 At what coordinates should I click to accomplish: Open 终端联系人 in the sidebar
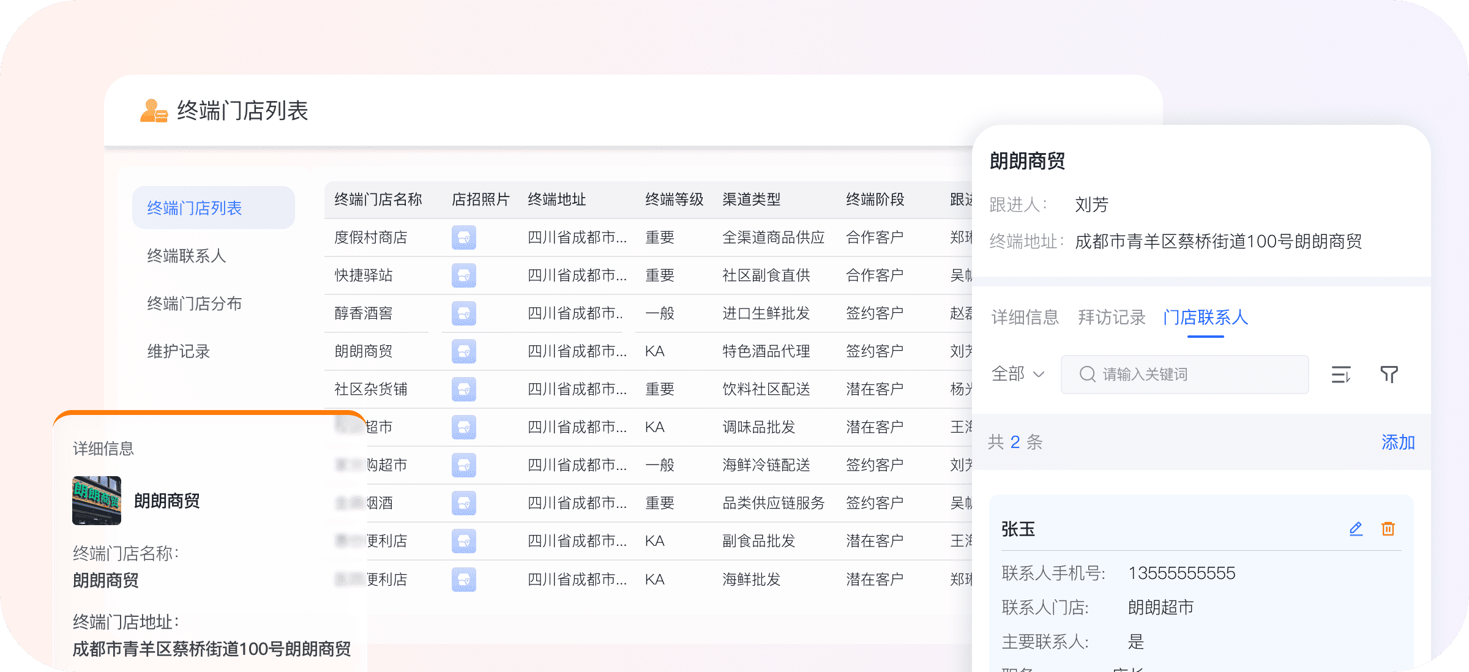click(187, 256)
